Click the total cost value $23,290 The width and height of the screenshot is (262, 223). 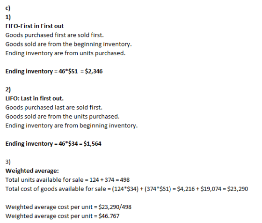(238, 189)
